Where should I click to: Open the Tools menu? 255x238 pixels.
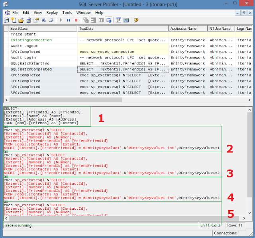coord(67,13)
